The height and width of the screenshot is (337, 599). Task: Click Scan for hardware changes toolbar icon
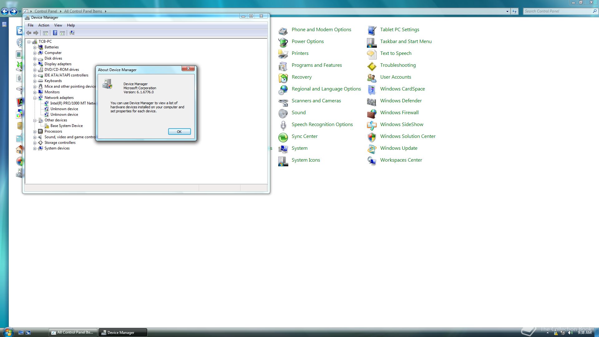pyautogui.click(x=72, y=33)
